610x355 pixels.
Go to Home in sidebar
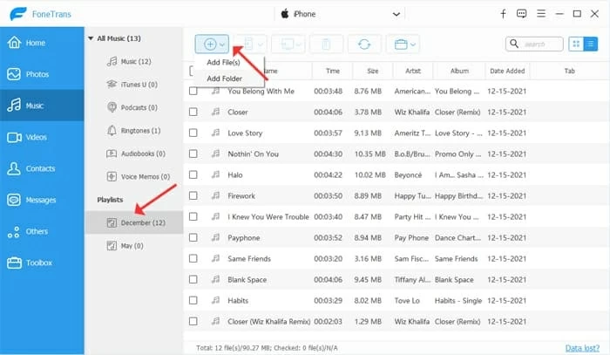(42, 43)
